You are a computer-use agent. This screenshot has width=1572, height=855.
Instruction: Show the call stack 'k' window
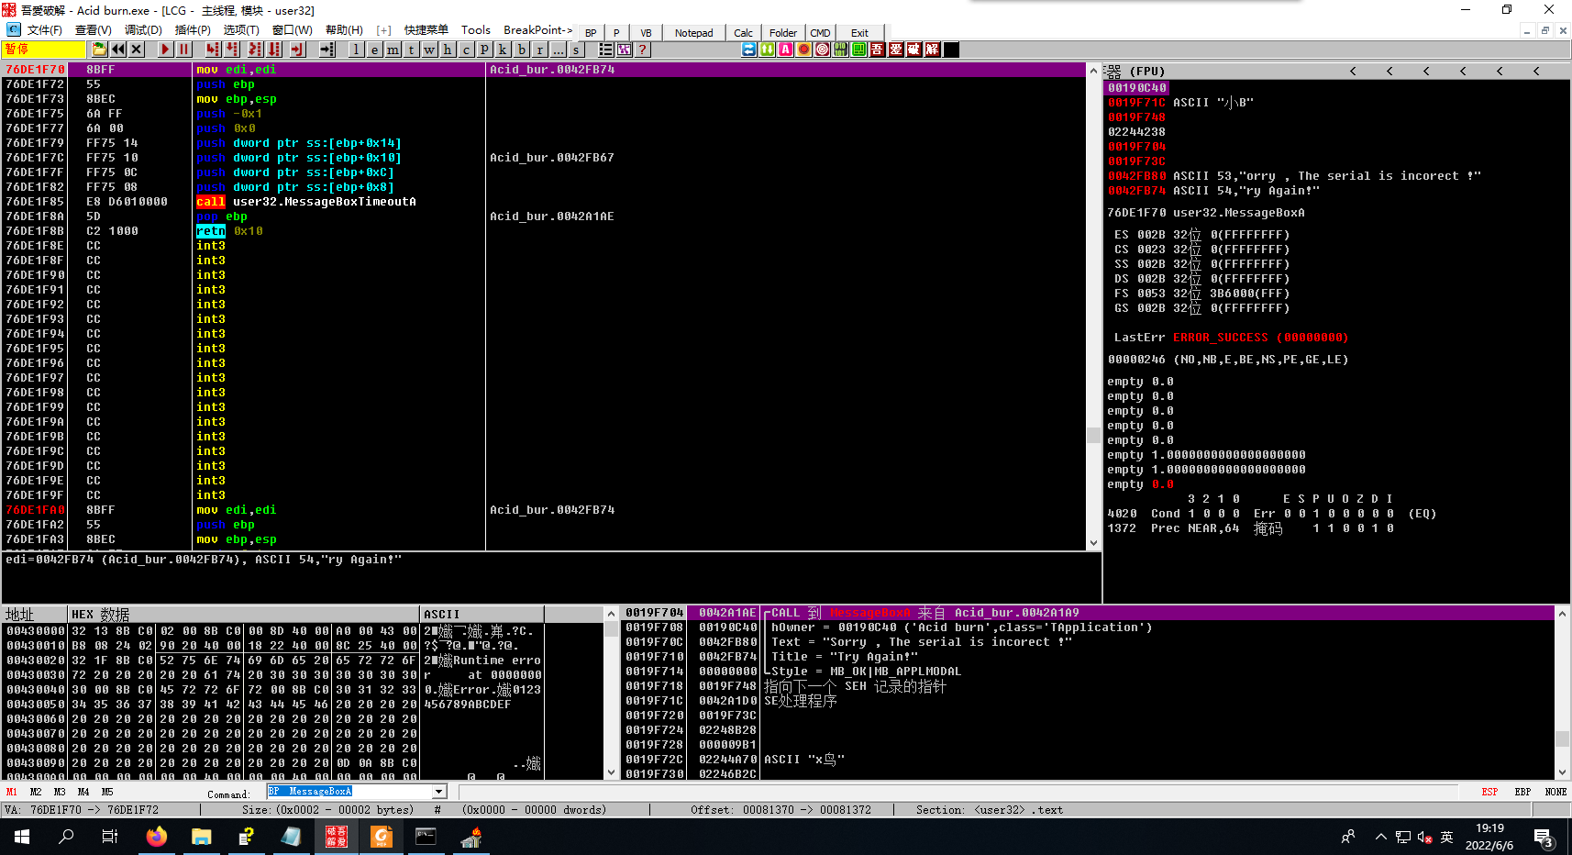point(503,50)
